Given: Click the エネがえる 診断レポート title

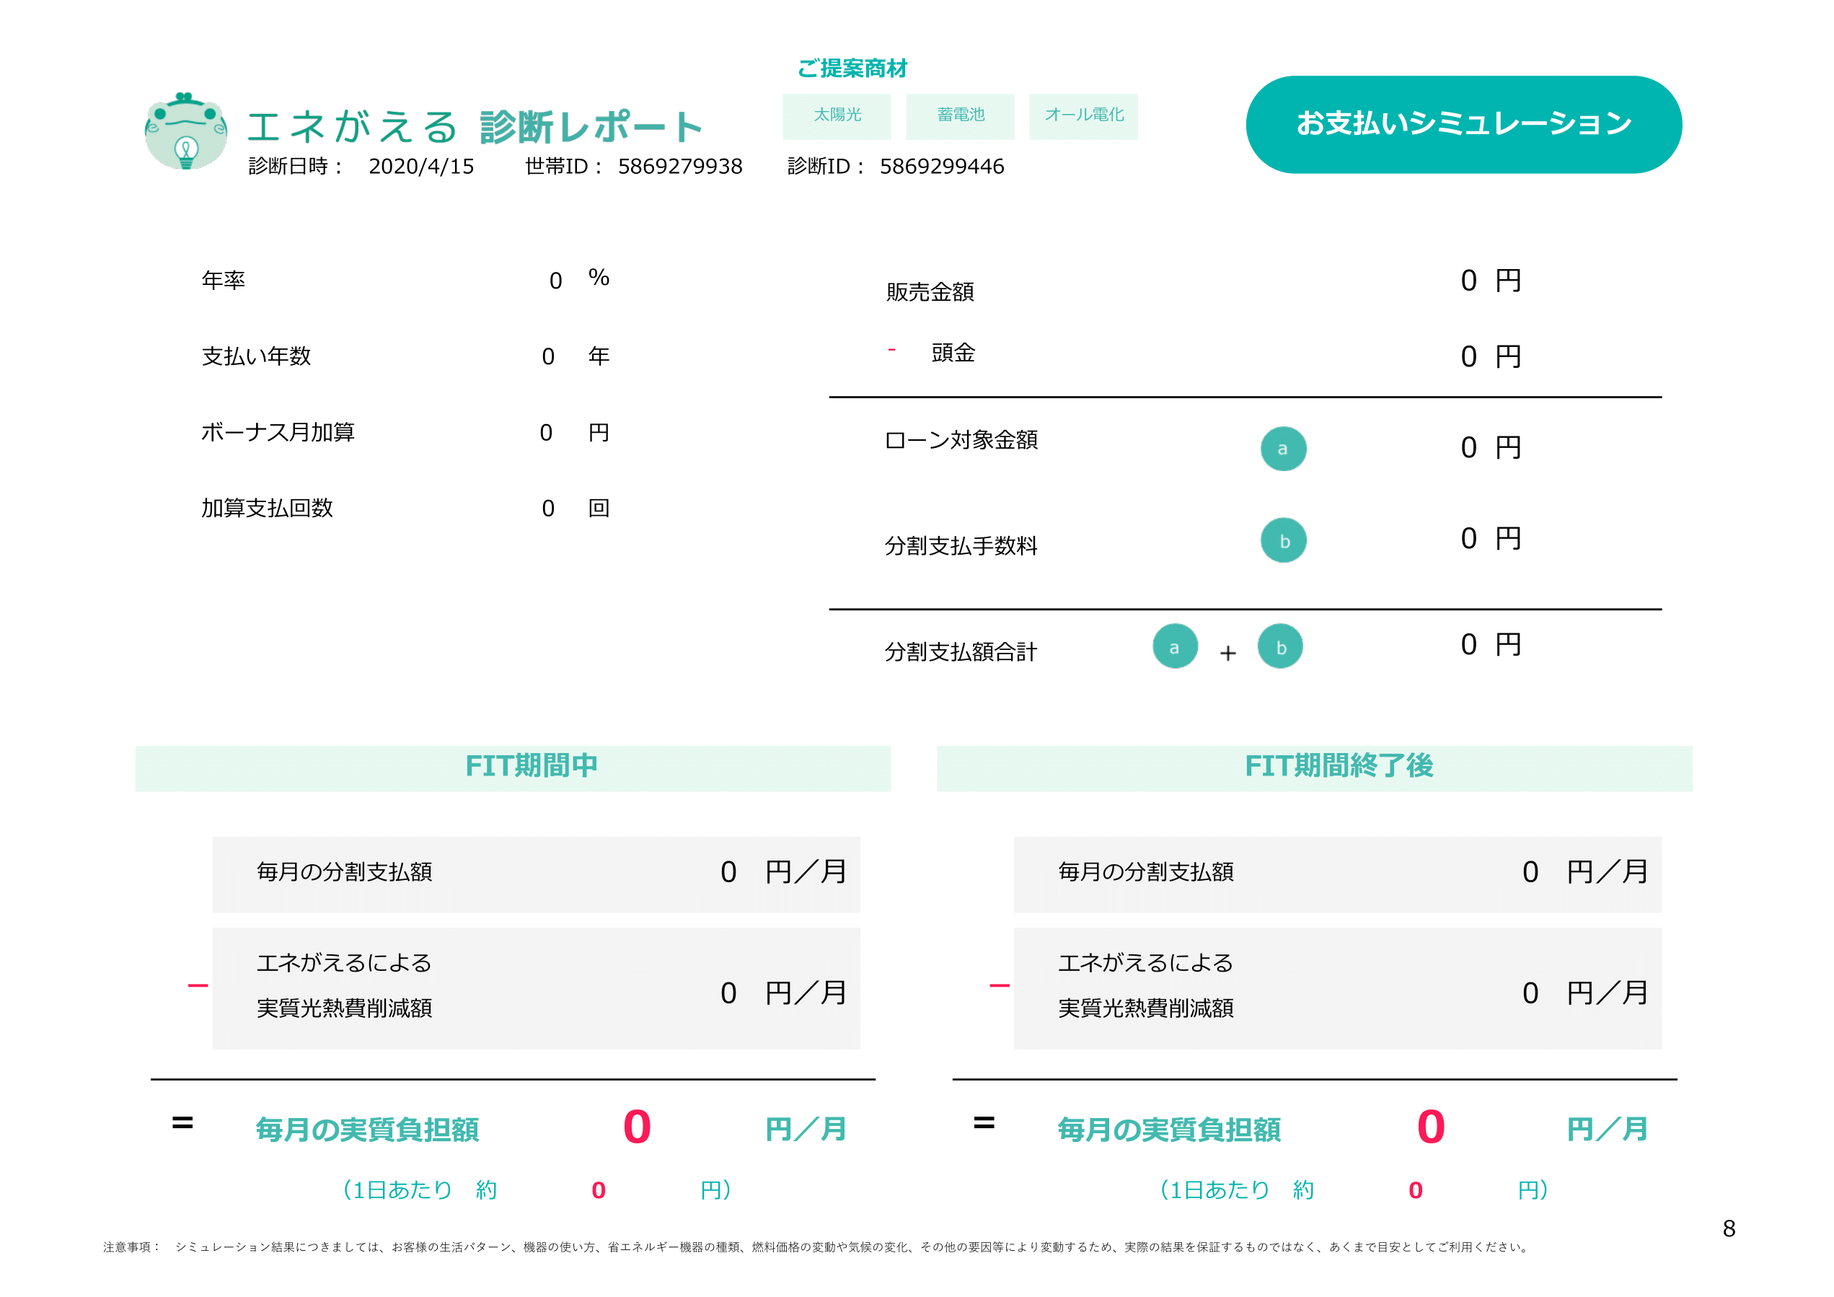Looking at the screenshot, I should pos(475,126).
